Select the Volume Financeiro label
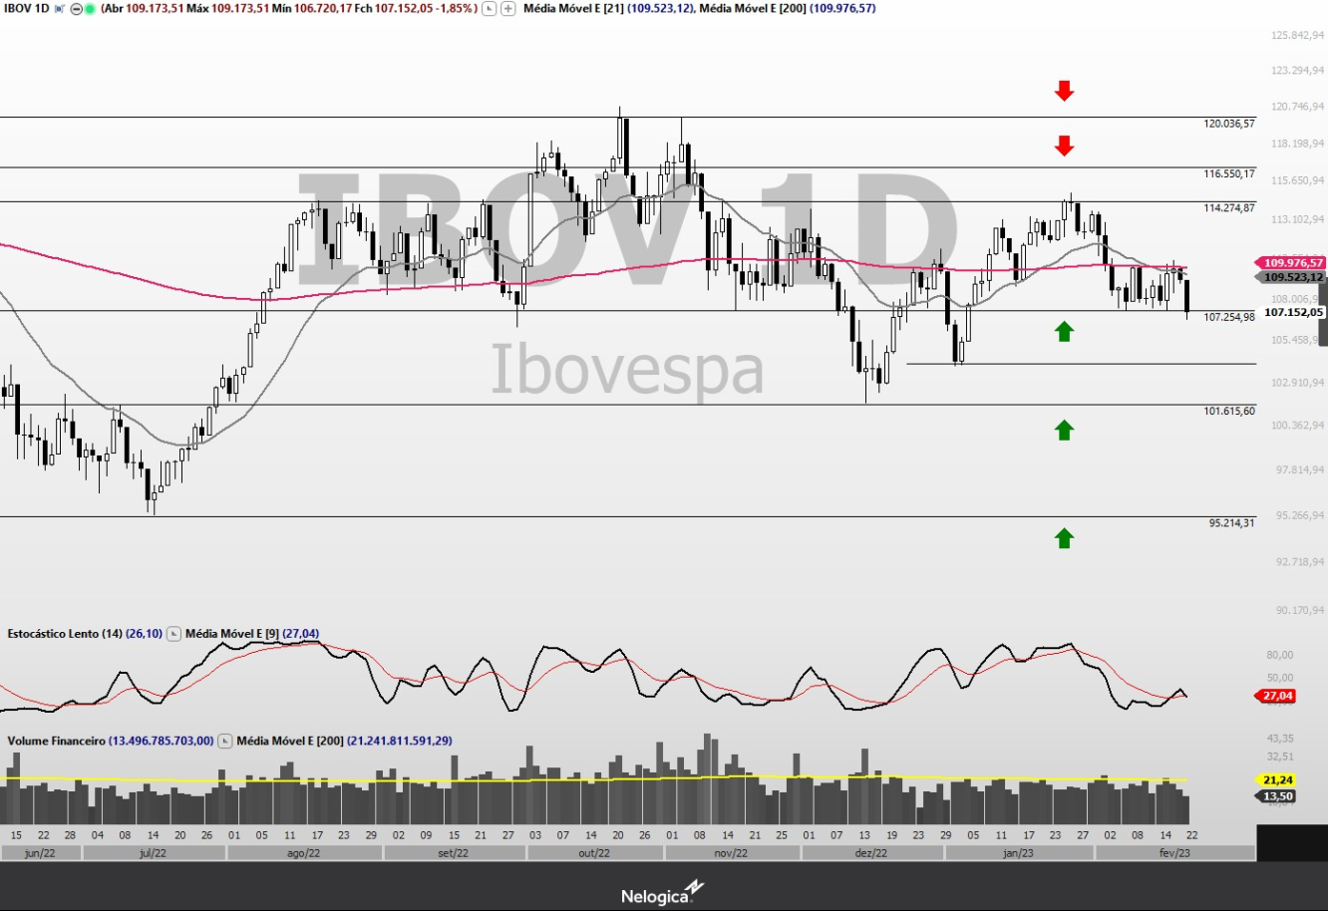1328x911 pixels. 56,741
